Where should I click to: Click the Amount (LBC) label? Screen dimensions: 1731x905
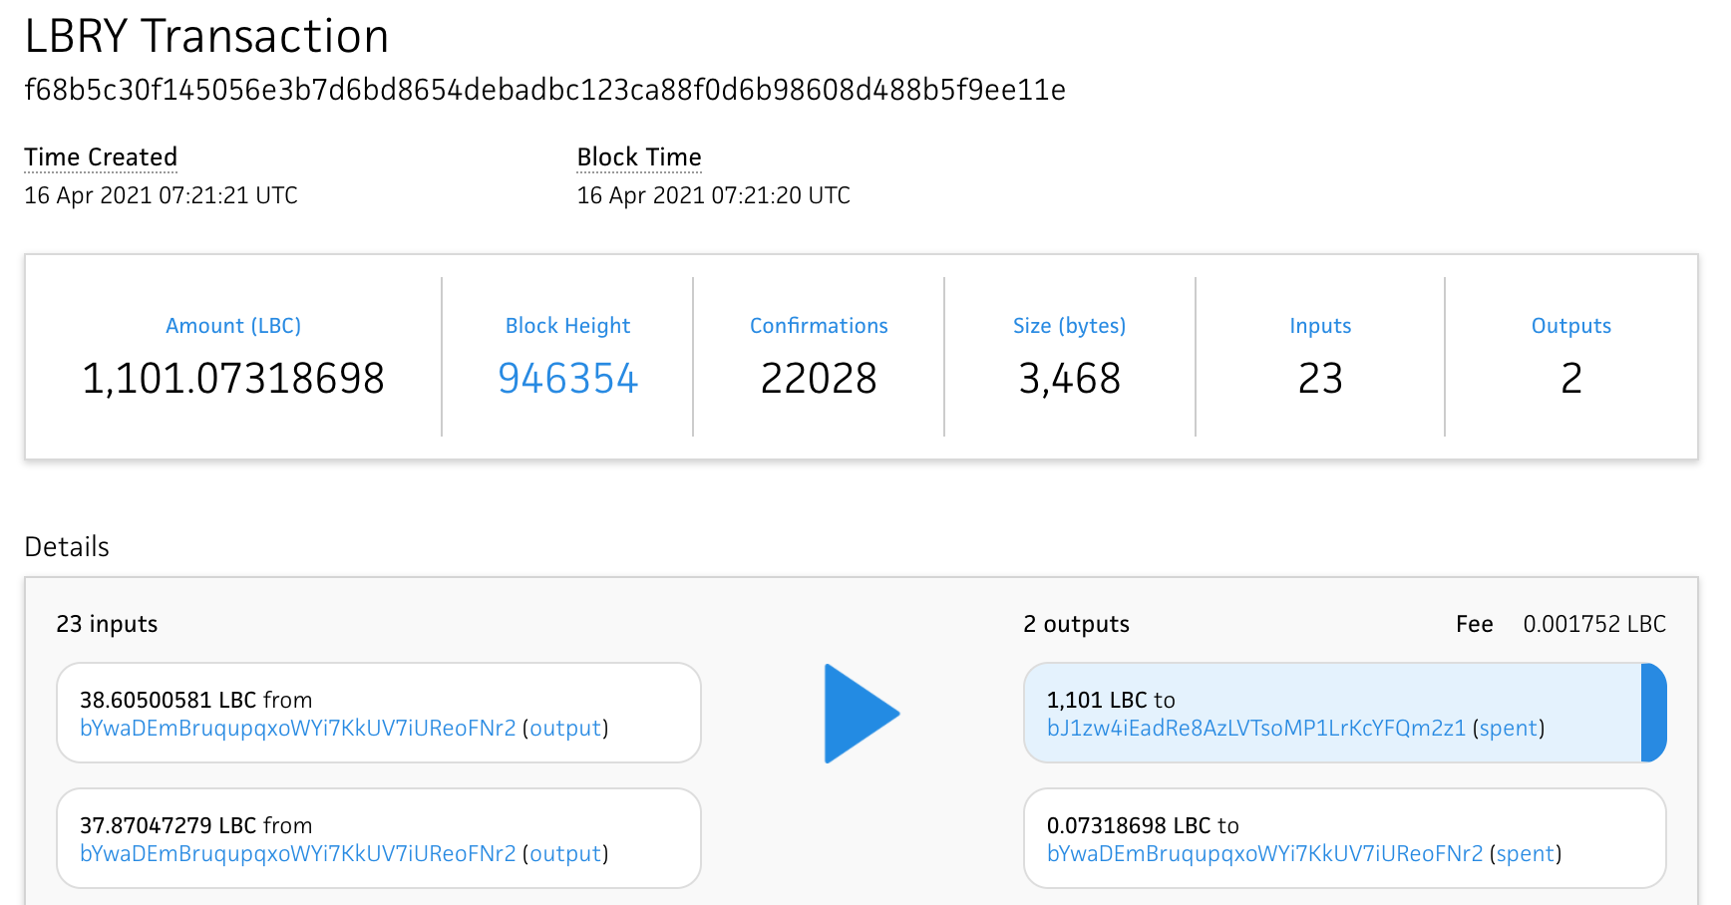click(233, 326)
